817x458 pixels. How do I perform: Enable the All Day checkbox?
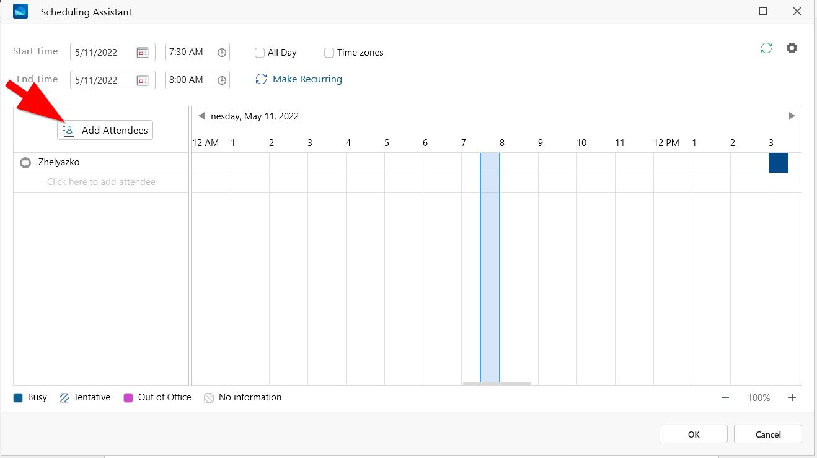click(260, 53)
